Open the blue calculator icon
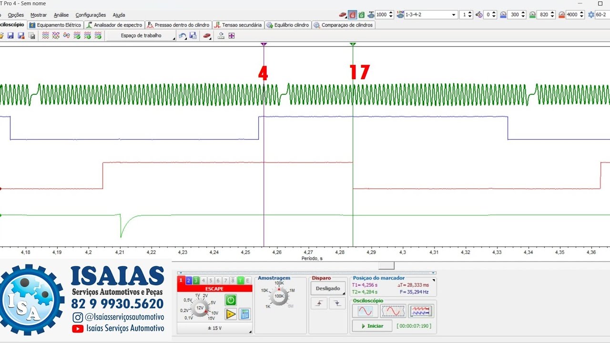Screen dimensions: 610x343 tap(244, 314)
